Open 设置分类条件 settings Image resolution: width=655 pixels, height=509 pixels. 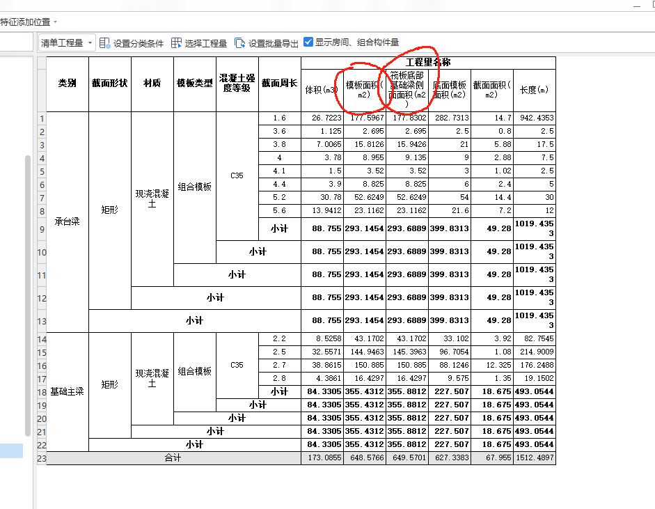coord(139,43)
